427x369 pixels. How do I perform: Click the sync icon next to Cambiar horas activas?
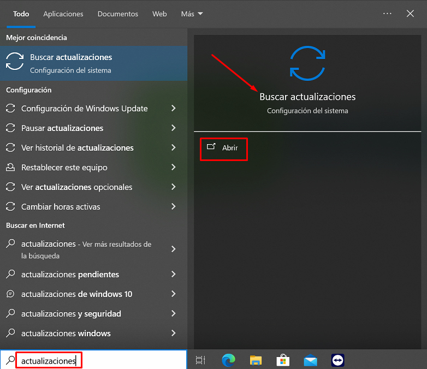coord(10,206)
